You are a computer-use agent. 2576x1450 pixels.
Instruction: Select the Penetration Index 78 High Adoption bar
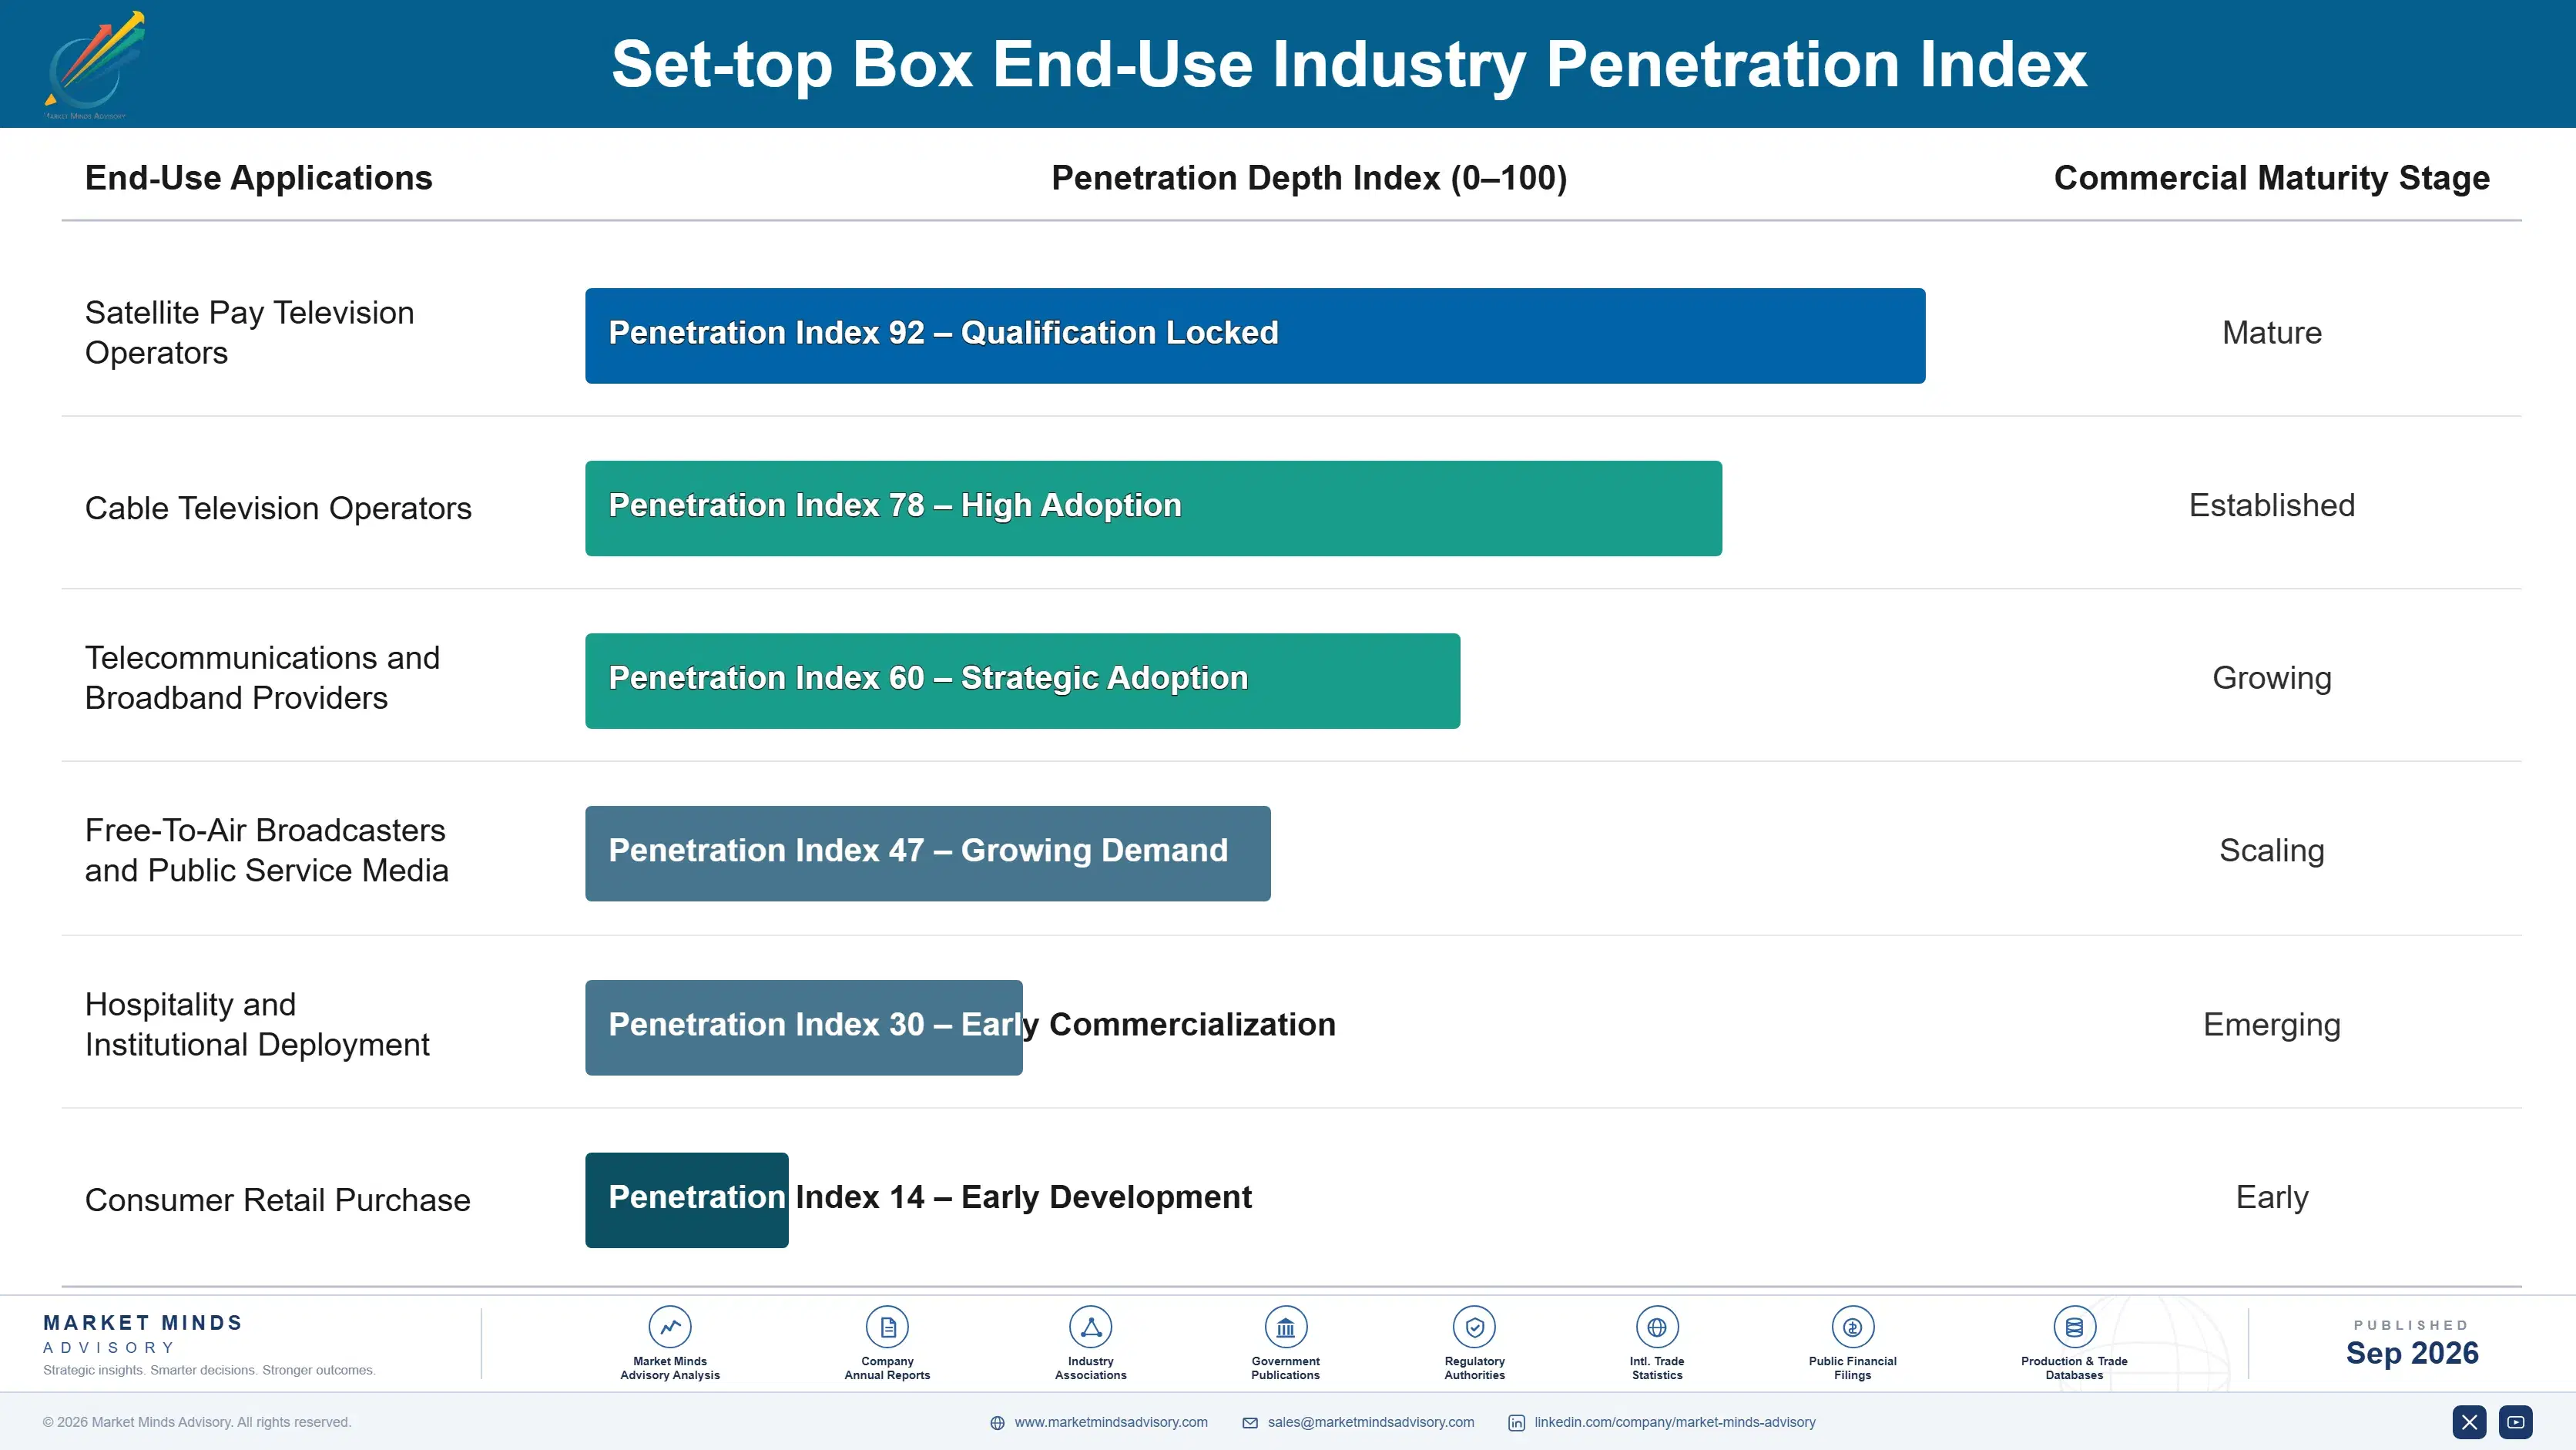1153,508
